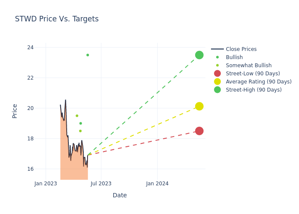Click the Jan 2023 x-axis label
The image size is (299, 214).
coord(46,184)
